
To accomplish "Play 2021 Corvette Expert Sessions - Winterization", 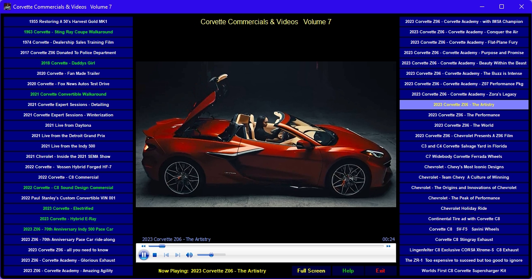I will [68, 115].
